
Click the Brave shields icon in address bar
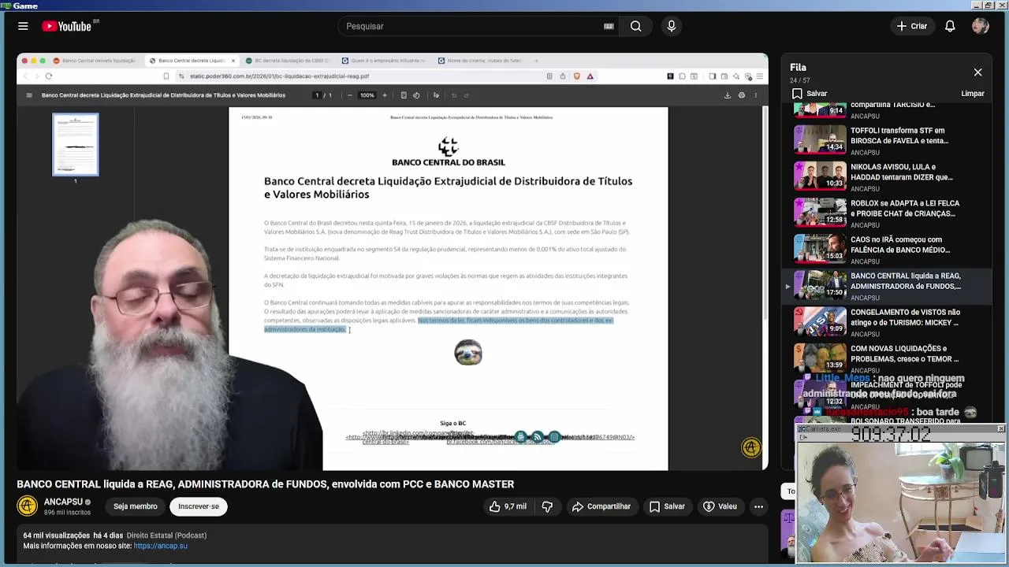click(577, 76)
